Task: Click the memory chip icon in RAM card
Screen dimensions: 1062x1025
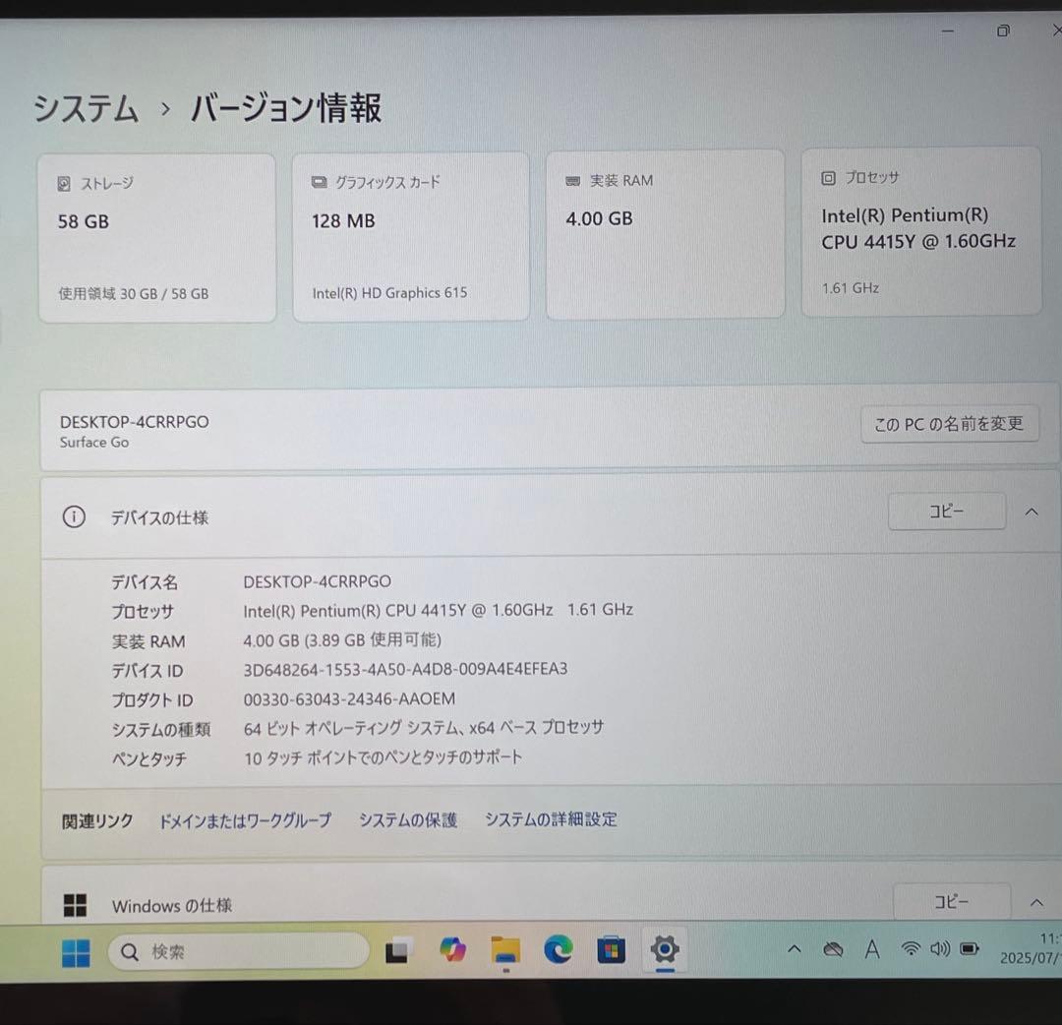Action: tap(573, 181)
